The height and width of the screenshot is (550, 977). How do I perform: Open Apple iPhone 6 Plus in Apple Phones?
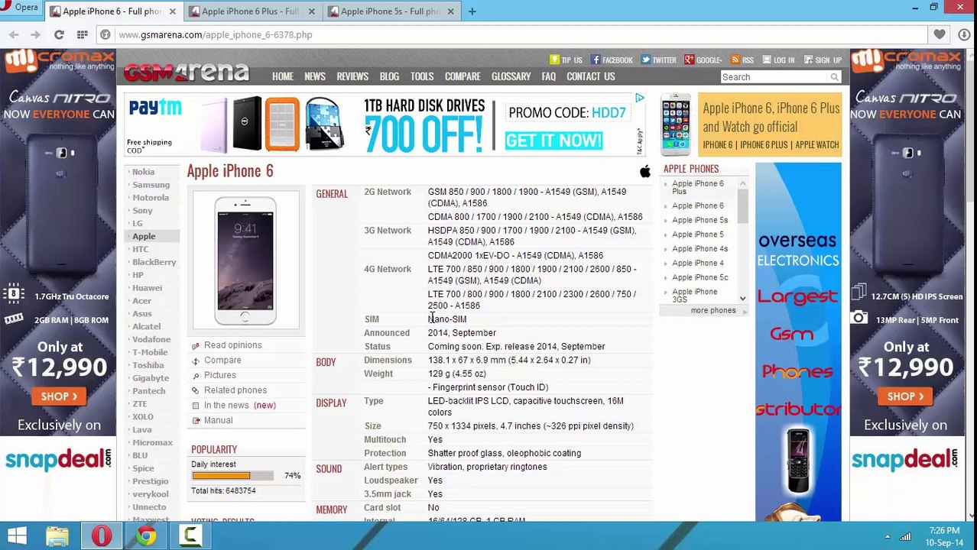click(x=698, y=187)
